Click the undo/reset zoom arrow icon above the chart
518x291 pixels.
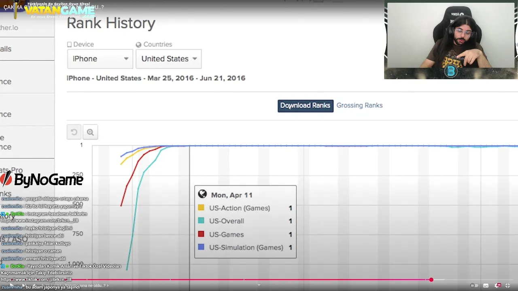[x=74, y=132]
